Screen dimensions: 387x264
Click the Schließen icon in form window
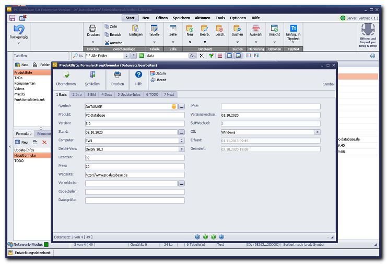point(92,74)
